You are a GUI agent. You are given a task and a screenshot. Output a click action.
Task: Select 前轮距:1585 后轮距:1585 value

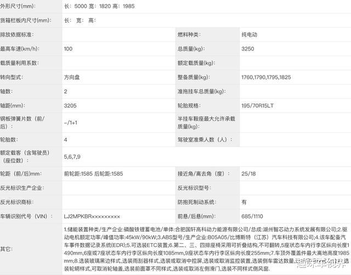coord(94,174)
